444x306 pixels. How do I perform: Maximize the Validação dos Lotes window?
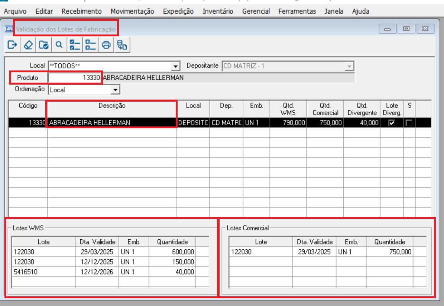(x=406, y=29)
